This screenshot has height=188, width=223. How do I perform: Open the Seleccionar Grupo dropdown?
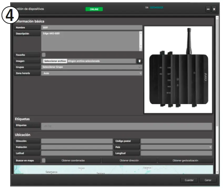(91, 67)
